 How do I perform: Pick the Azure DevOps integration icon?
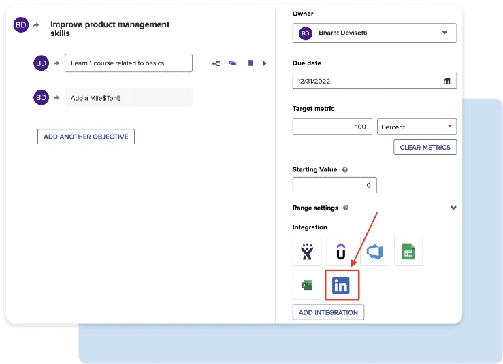(x=374, y=252)
